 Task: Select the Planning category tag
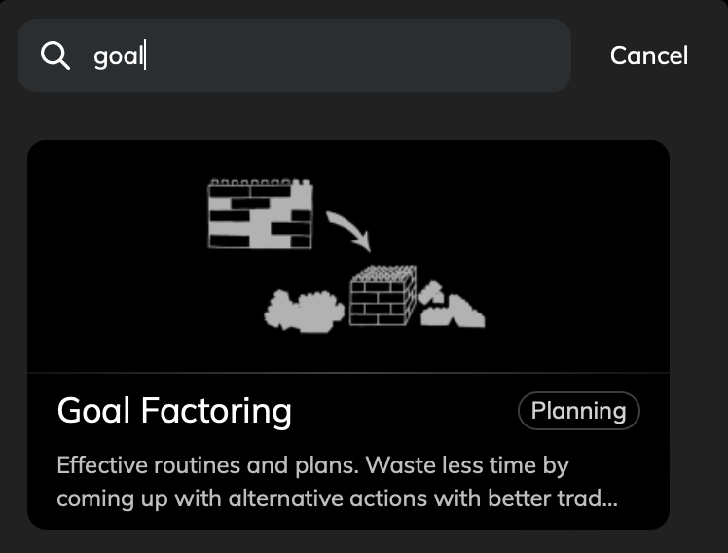(578, 411)
